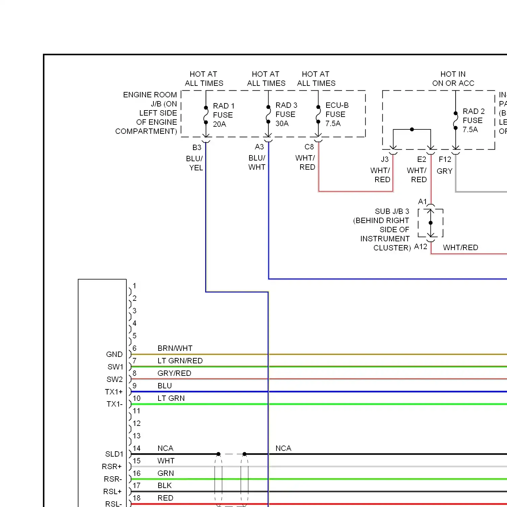This screenshot has height=507, width=507.
Task: Click the SW1 terminal name
Action: click(115, 367)
